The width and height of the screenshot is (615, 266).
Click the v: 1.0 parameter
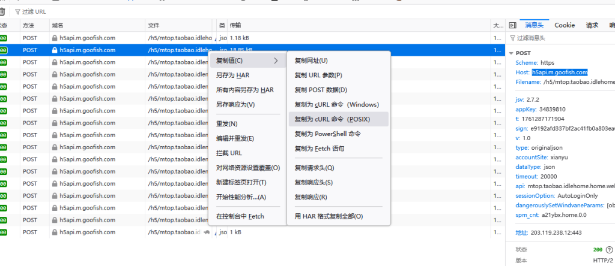click(x=523, y=138)
